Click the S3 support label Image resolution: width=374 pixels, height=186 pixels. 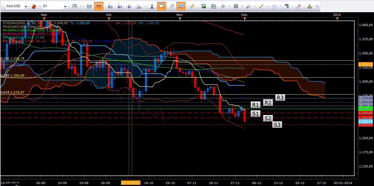pos(277,125)
